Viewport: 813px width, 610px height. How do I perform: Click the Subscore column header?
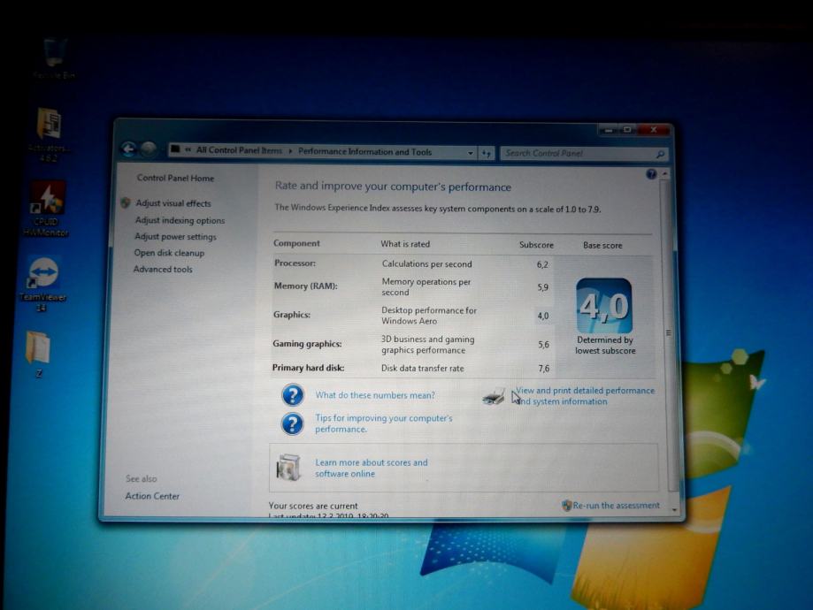(x=536, y=245)
